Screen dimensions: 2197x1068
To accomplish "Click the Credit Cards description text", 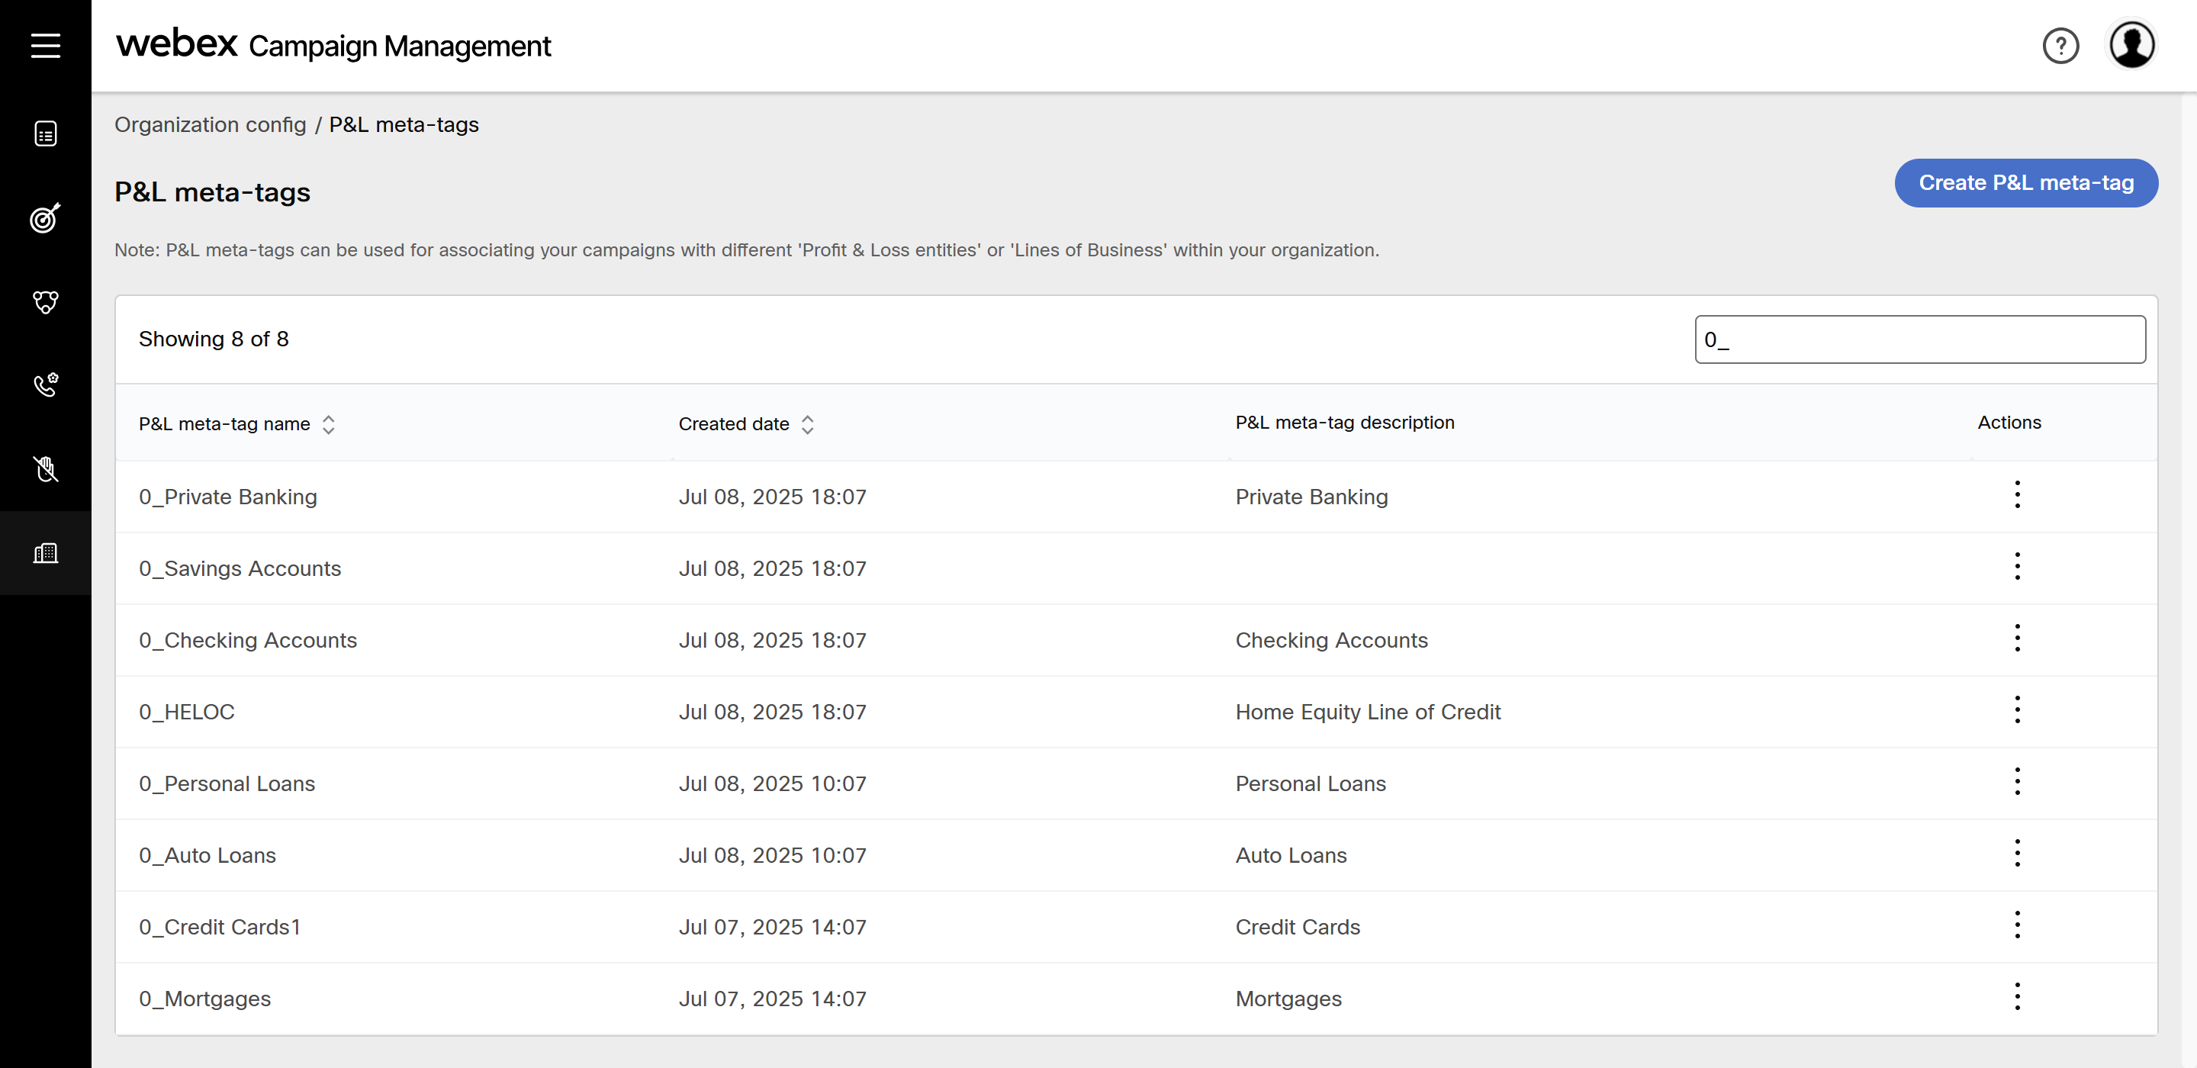I will pos(1298,926).
